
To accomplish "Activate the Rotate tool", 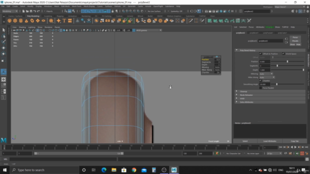I will tap(3, 54).
